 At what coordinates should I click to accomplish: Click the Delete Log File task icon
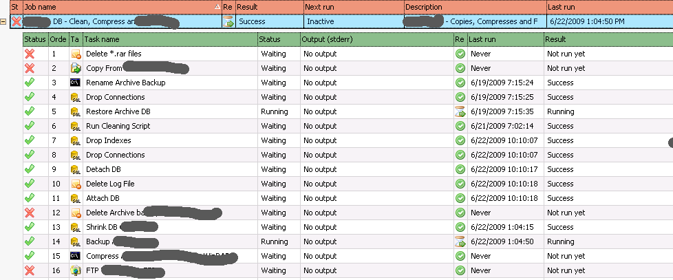tap(76, 184)
